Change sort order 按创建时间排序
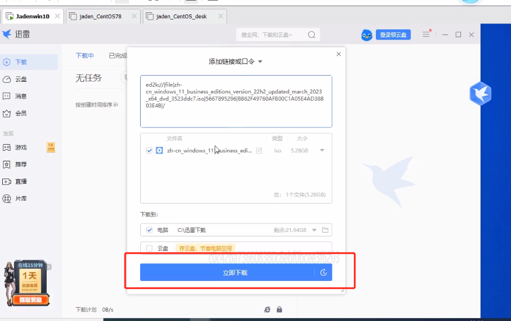The image size is (511, 321). 97,105
